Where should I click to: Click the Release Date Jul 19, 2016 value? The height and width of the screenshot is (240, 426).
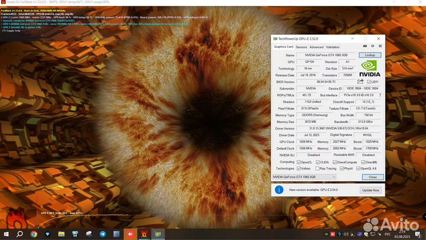pyautogui.click(x=308, y=75)
